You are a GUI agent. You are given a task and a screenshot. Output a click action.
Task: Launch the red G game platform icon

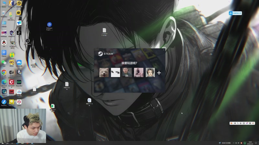click(11, 83)
